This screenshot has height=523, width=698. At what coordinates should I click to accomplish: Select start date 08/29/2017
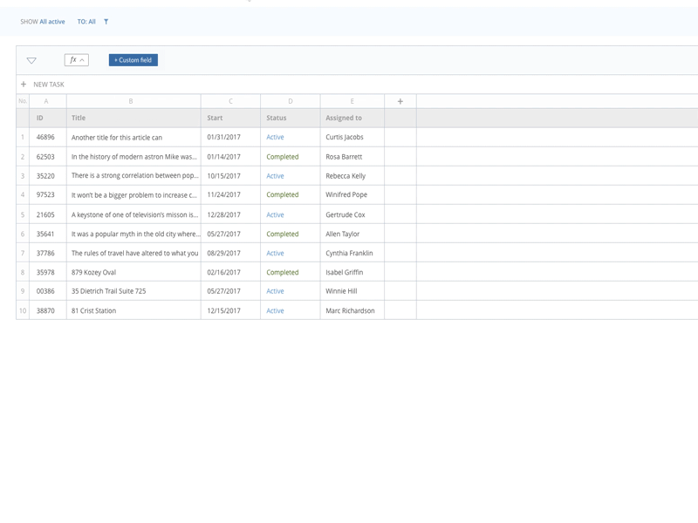pos(223,253)
